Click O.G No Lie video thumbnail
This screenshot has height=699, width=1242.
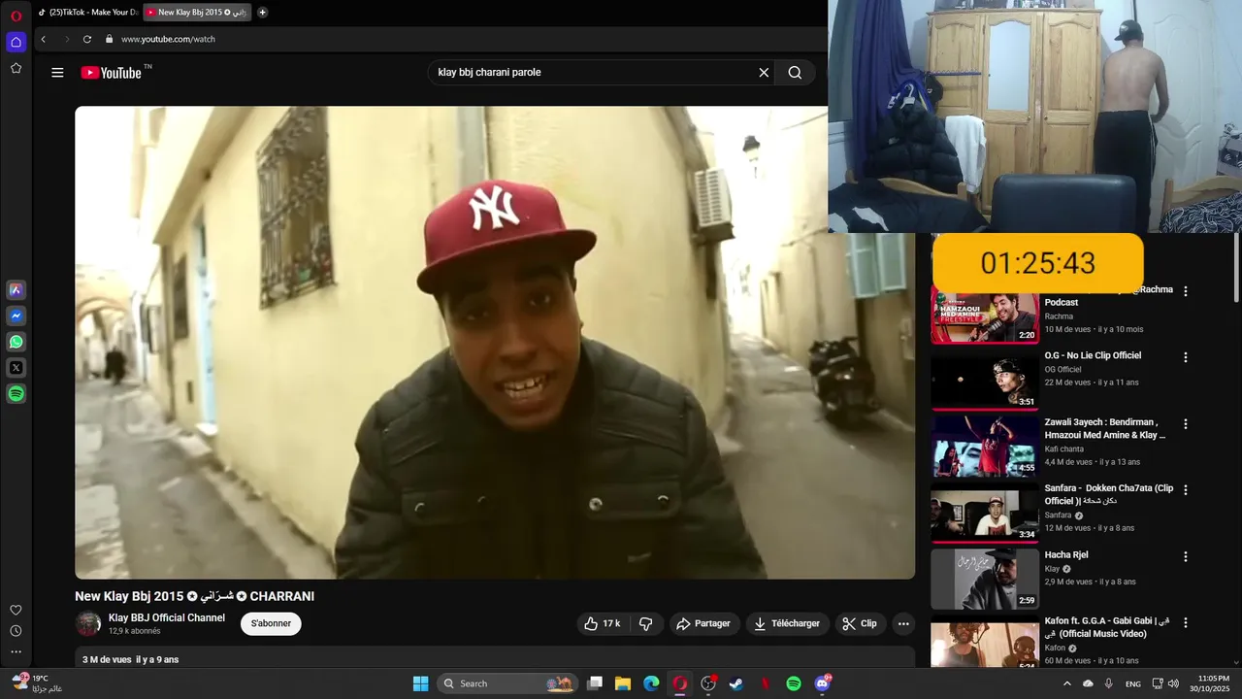984,380
